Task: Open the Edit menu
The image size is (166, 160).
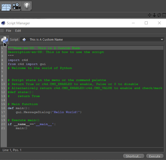Action: click(18, 31)
